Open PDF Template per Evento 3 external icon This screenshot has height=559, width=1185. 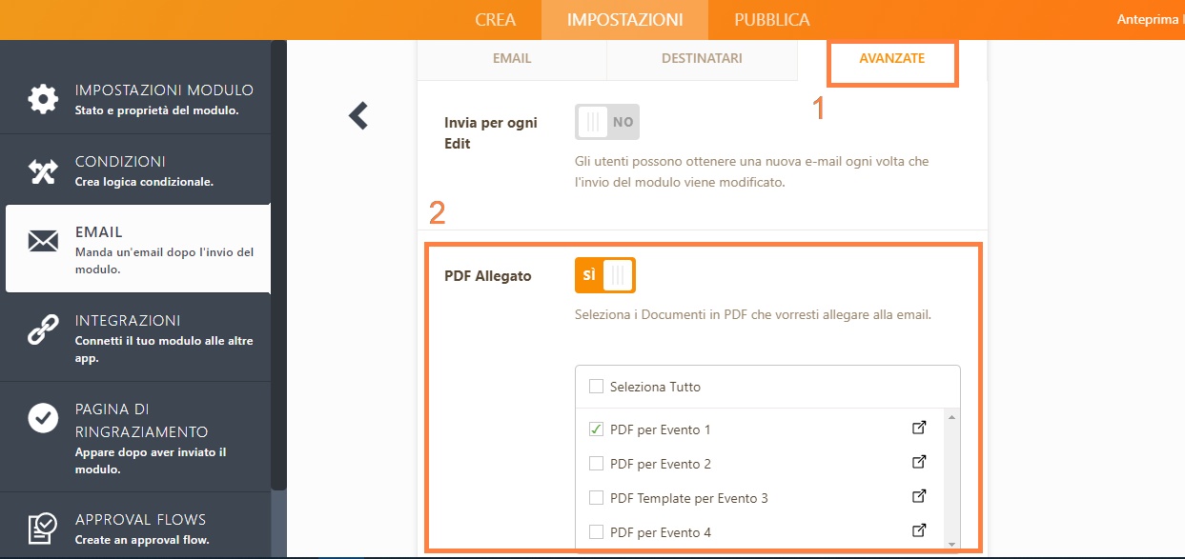tap(919, 497)
